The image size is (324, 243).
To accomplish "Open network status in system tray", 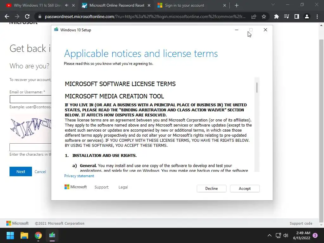I will tap(278, 235).
